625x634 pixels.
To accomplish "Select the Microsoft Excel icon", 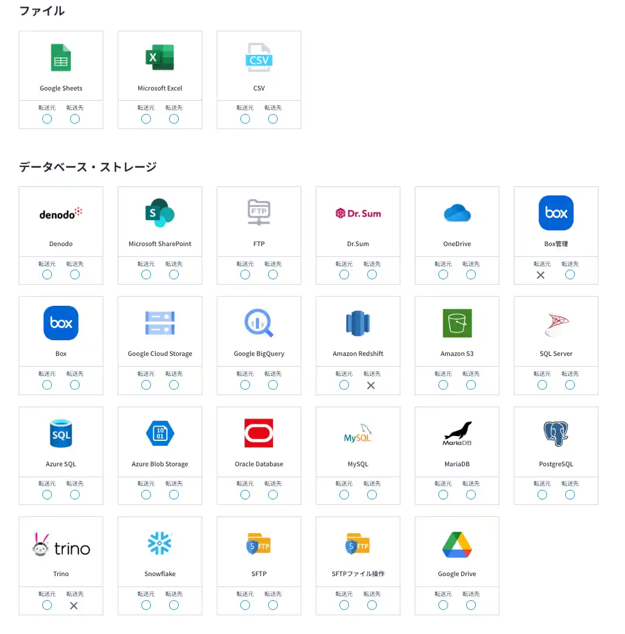I will tap(159, 58).
